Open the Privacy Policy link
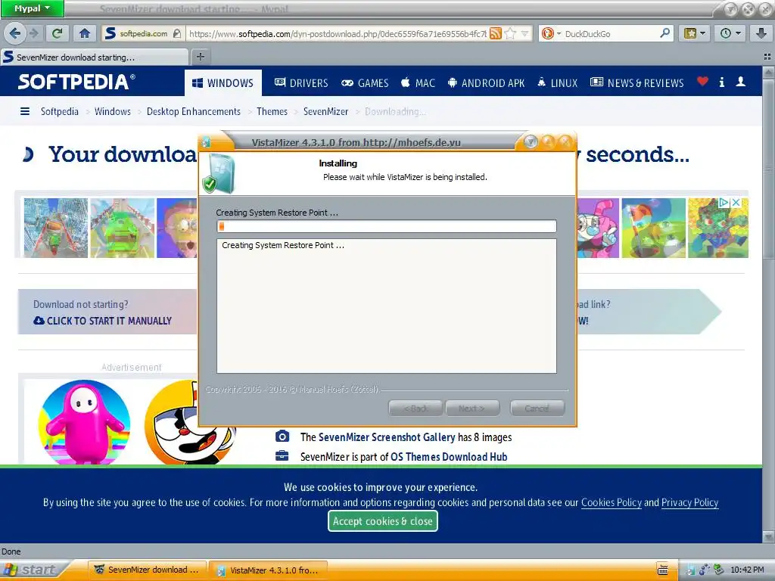This screenshot has height=581, width=775. (x=690, y=502)
